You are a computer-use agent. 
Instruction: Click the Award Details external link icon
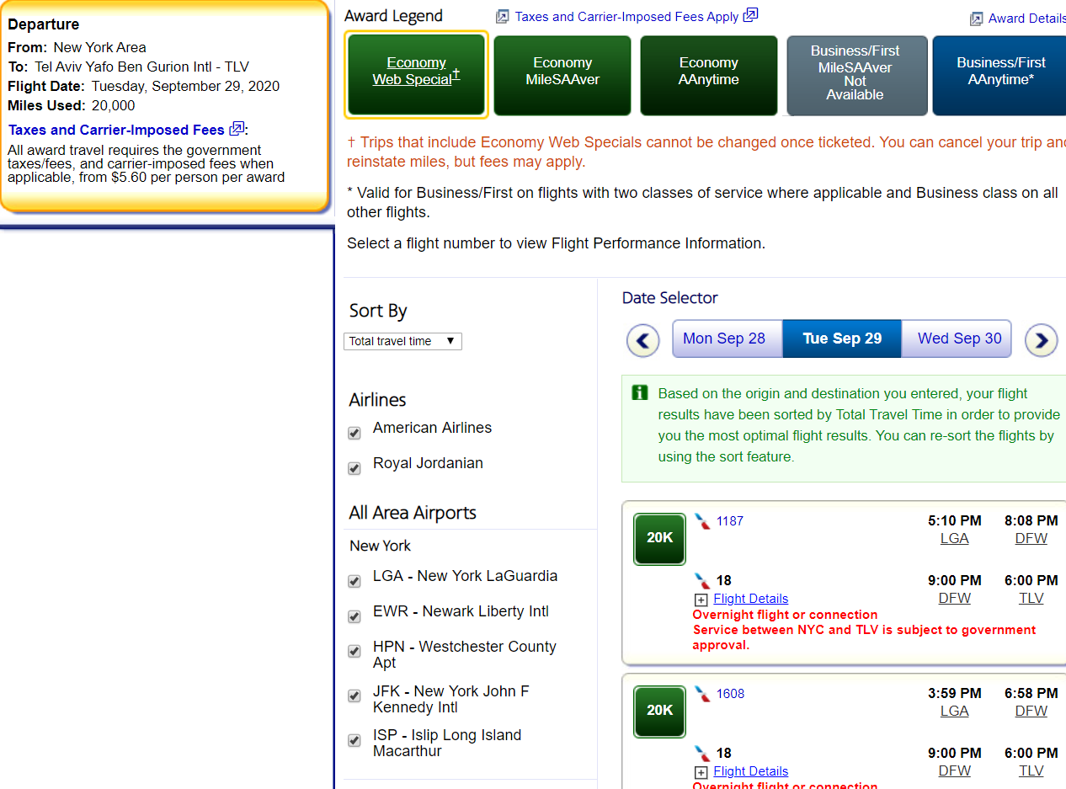(977, 19)
